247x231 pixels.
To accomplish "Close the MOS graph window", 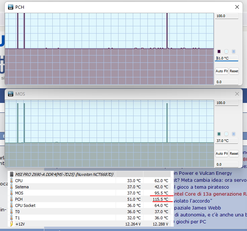I will pyautogui.click(x=237, y=94).
